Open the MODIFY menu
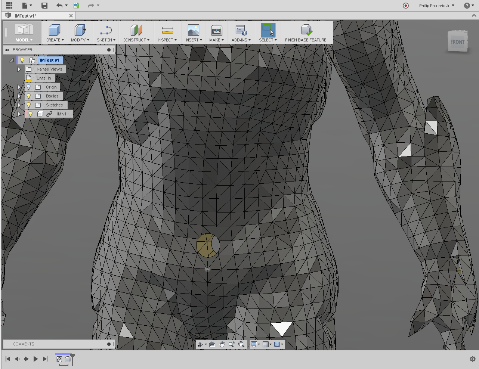 point(80,40)
